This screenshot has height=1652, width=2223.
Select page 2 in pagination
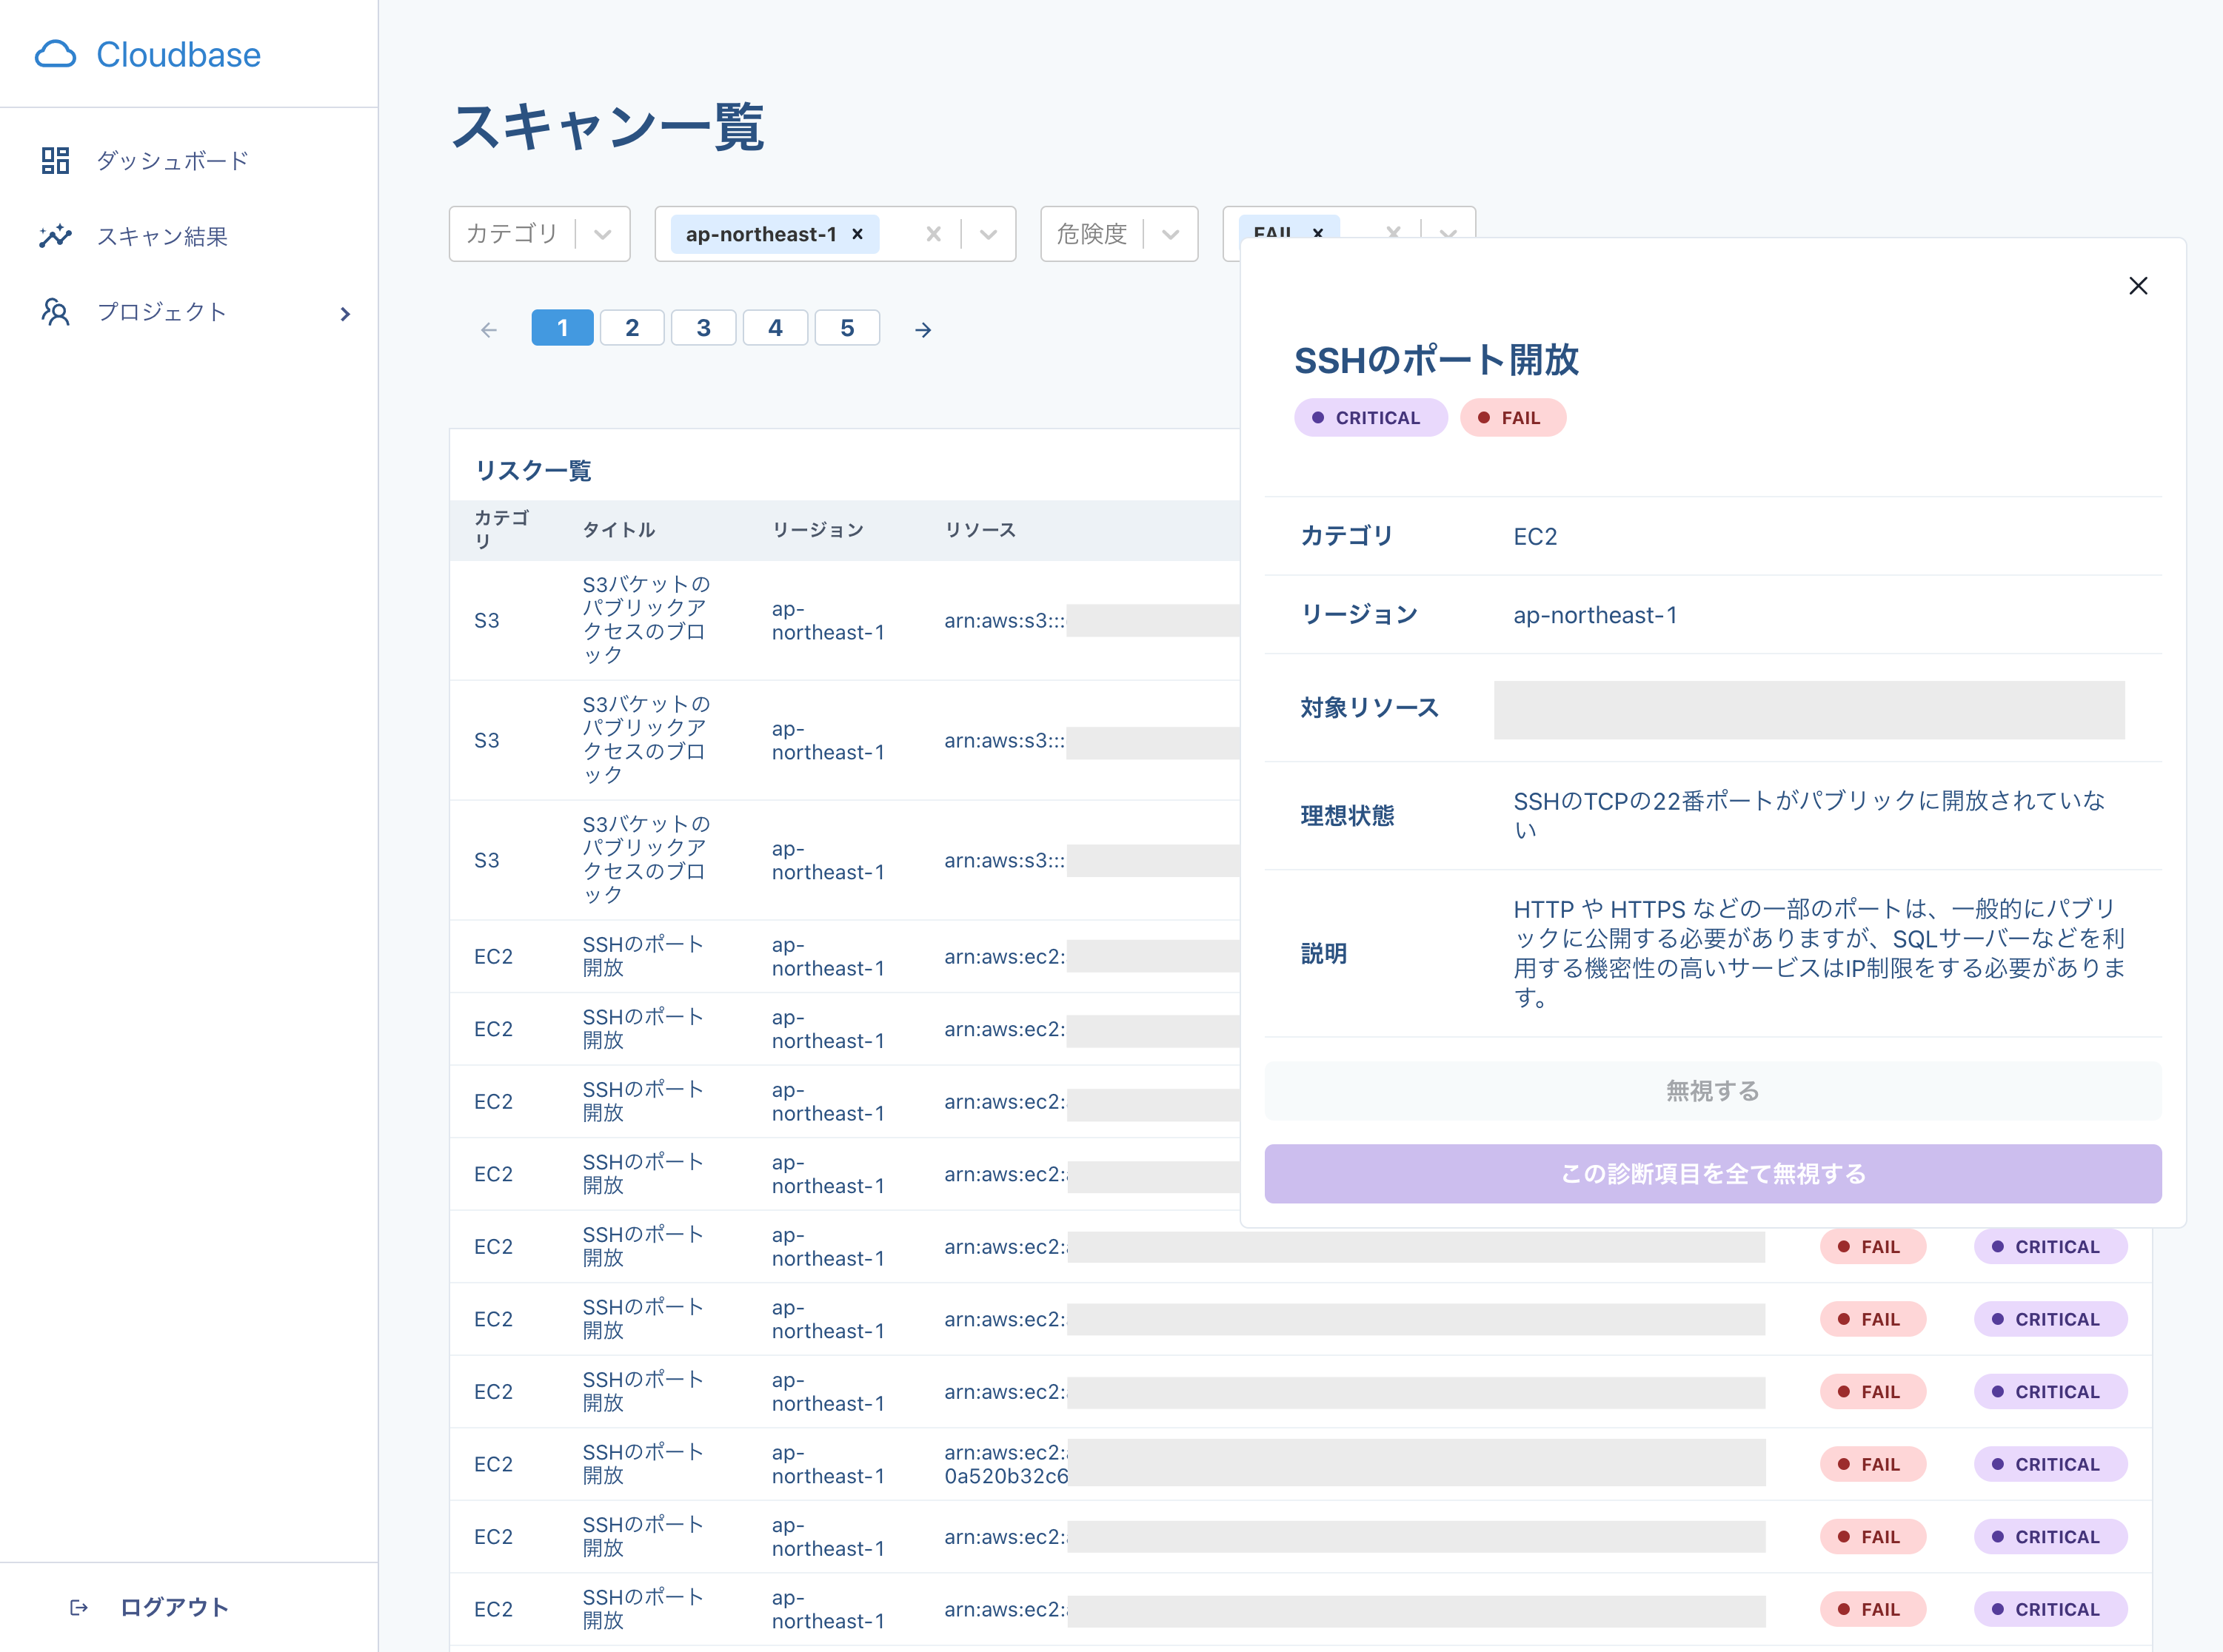pos(632,328)
